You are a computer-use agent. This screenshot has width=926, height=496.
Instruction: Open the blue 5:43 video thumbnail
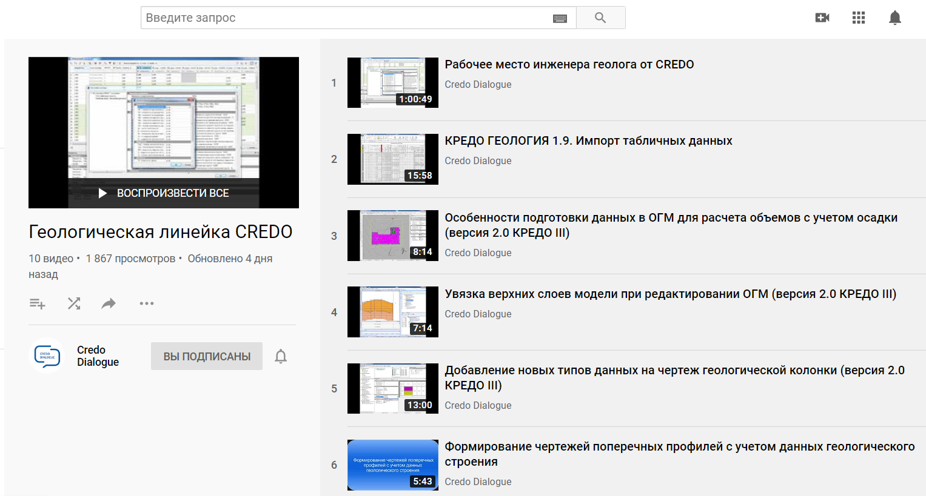click(x=392, y=465)
